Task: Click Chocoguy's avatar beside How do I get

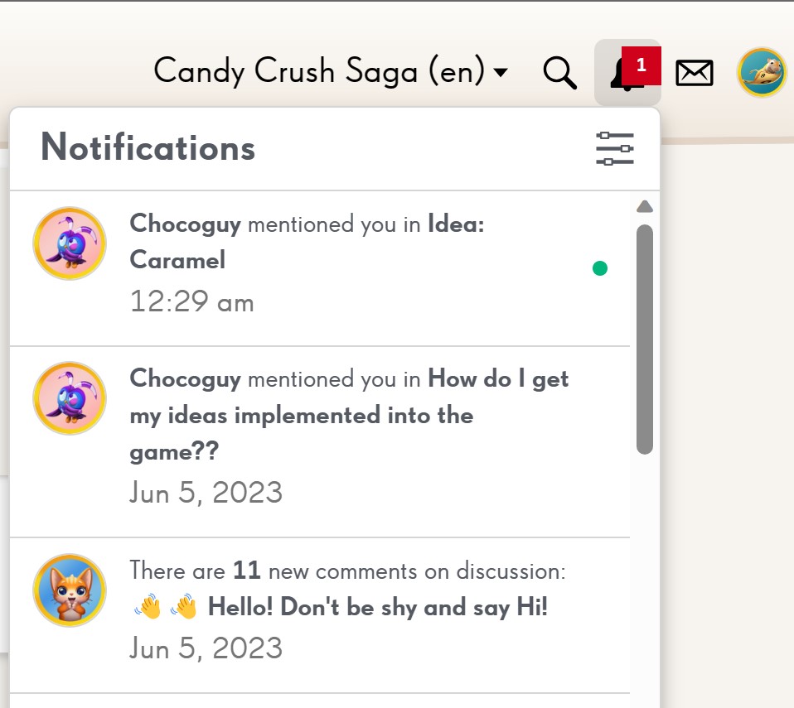Action: [x=70, y=398]
